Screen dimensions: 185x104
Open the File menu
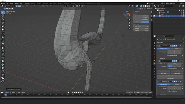coord(4,3)
